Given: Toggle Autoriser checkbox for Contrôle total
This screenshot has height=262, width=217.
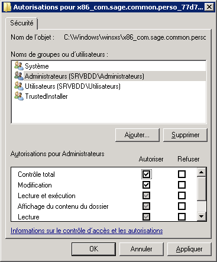Looking at the screenshot, I should coord(146,174).
